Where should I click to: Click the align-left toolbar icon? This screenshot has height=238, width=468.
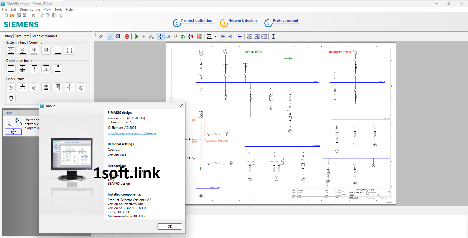[240, 36]
